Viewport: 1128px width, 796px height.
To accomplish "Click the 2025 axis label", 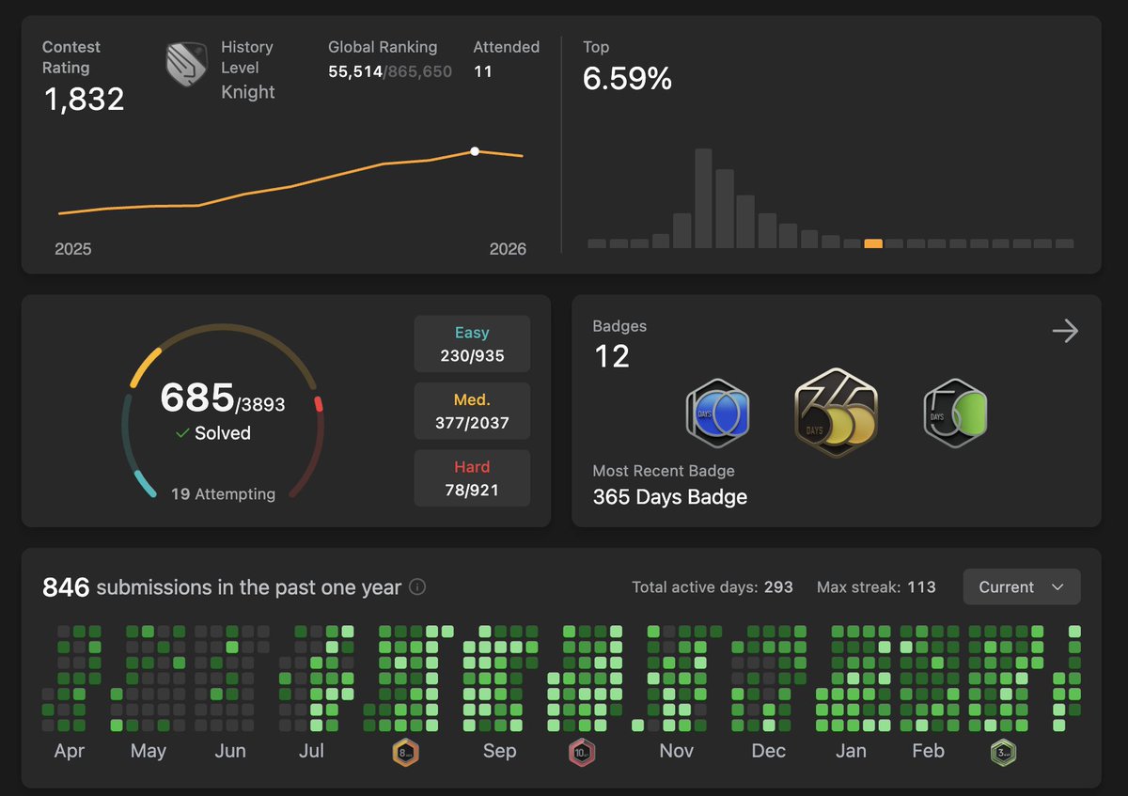I will click(x=73, y=249).
